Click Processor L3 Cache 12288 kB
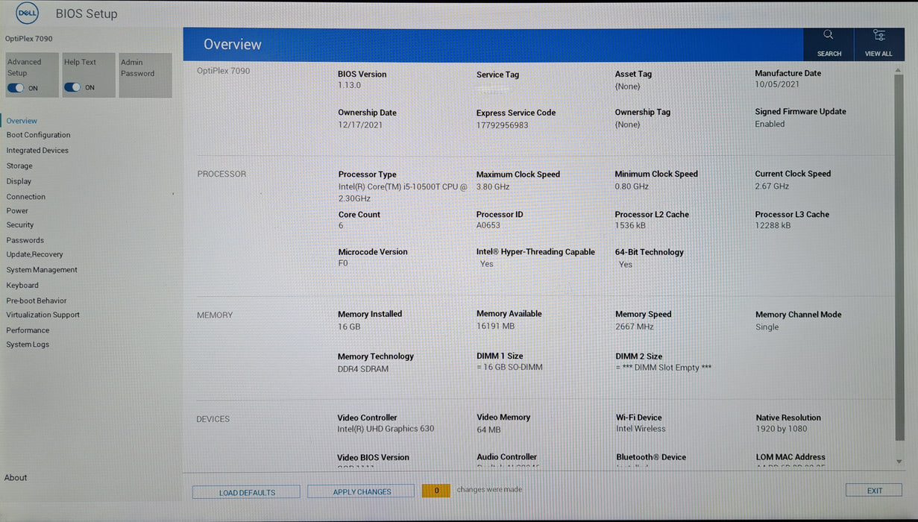918x522 pixels. pyautogui.click(x=773, y=225)
